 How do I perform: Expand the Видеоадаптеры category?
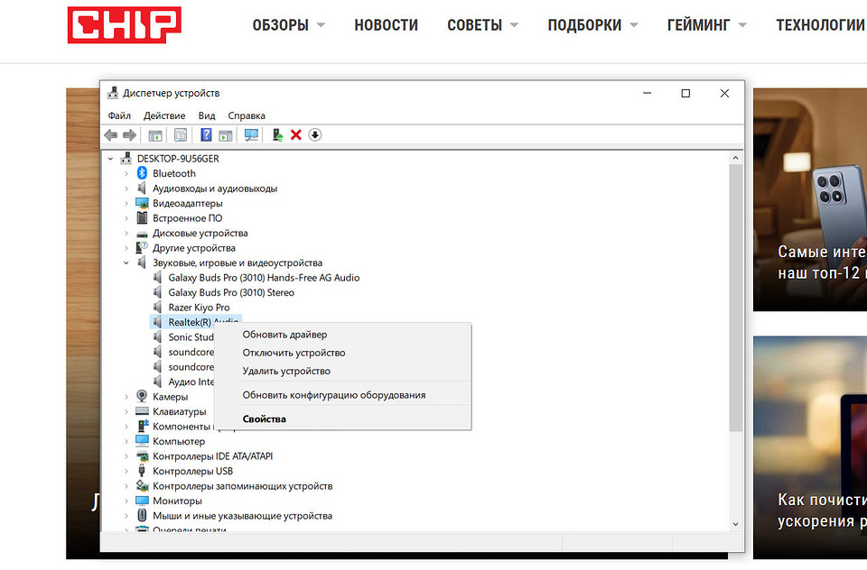tap(126, 203)
